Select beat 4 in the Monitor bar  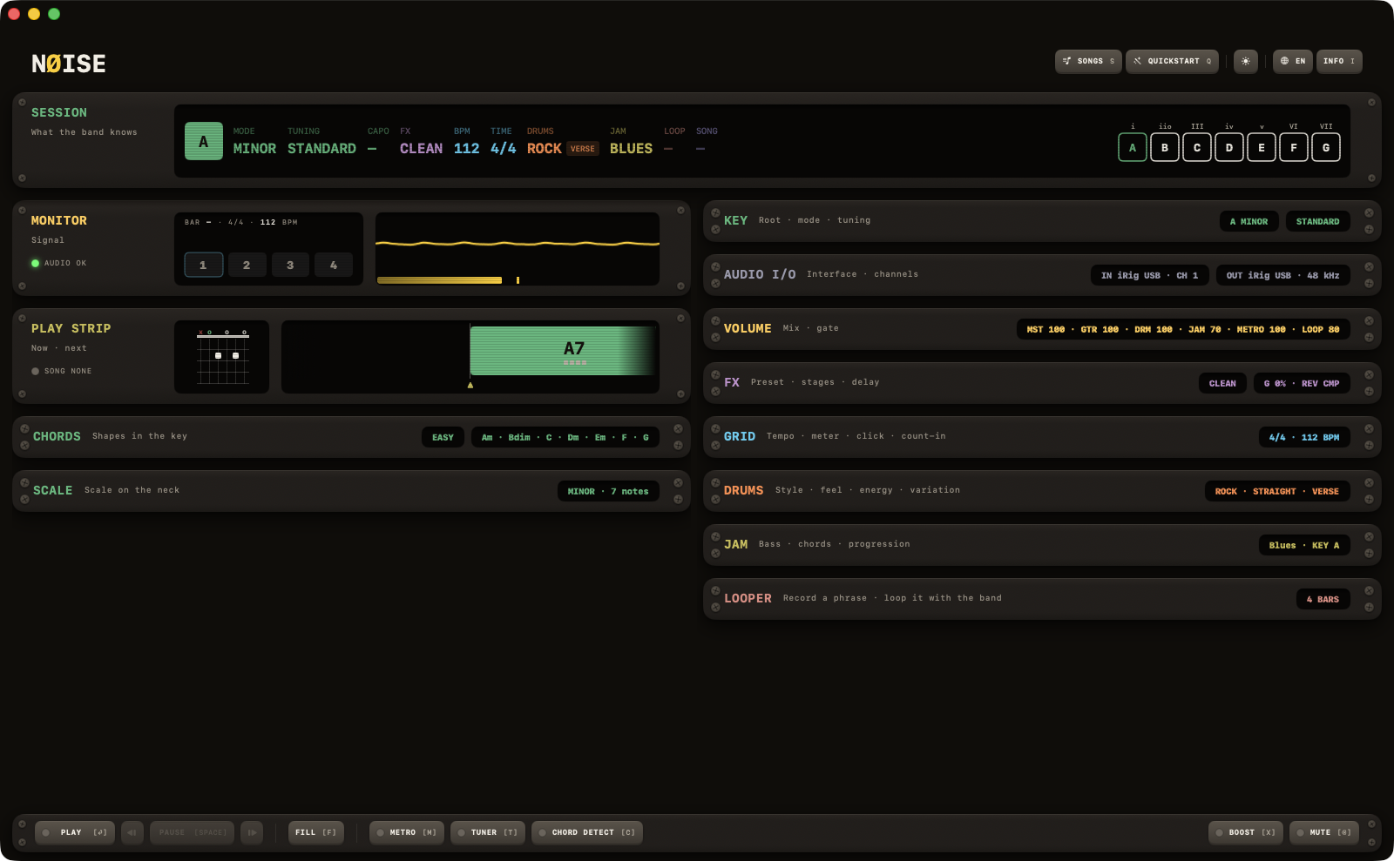click(334, 265)
